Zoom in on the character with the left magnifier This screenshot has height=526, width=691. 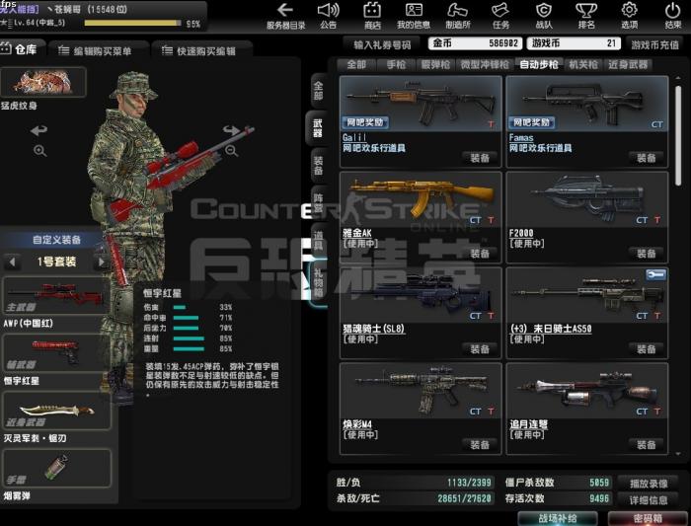click(x=39, y=151)
